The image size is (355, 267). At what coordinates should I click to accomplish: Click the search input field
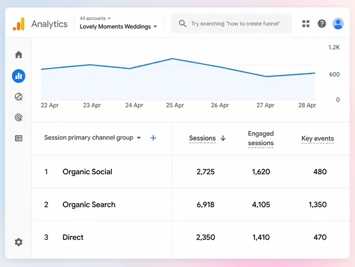click(231, 24)
